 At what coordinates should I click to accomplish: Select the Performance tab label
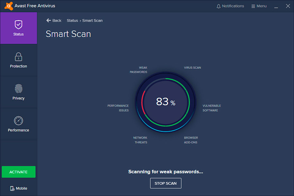coord(18,130)
